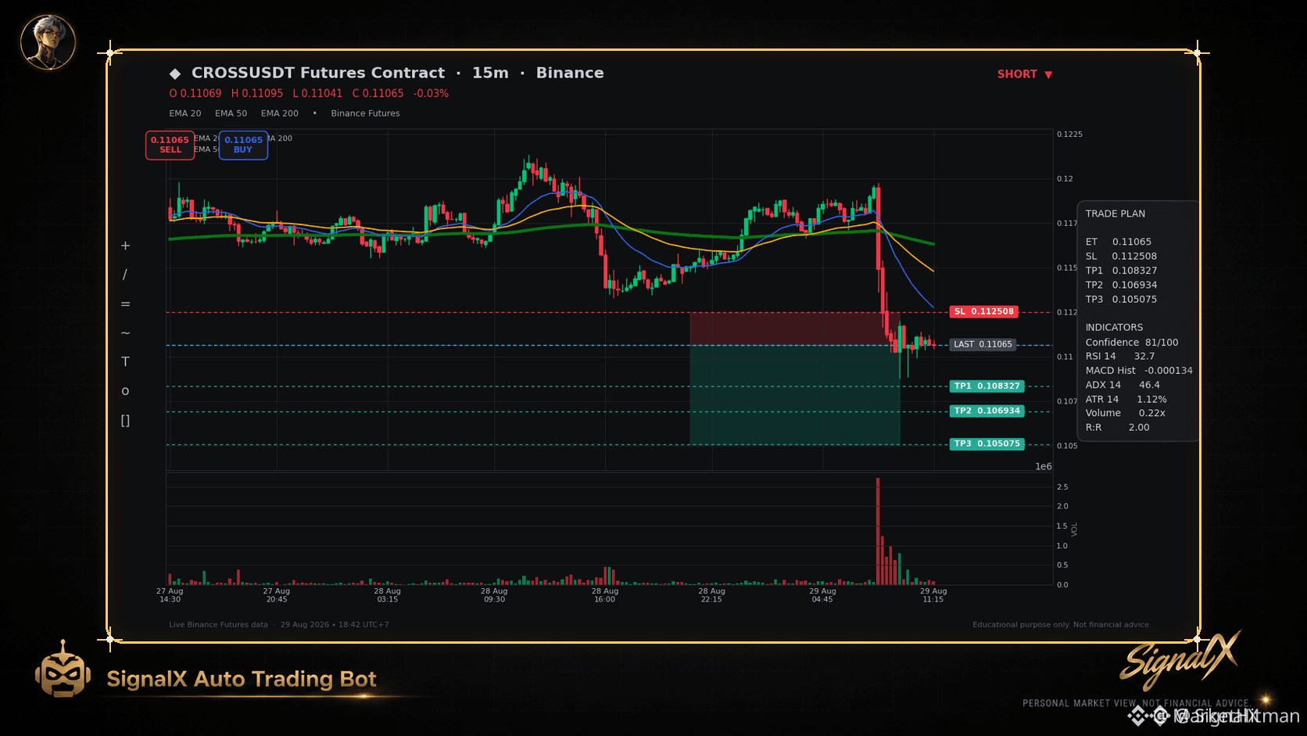
Task: Click the high price "H 0.11095"
Action: pos(257,93)
